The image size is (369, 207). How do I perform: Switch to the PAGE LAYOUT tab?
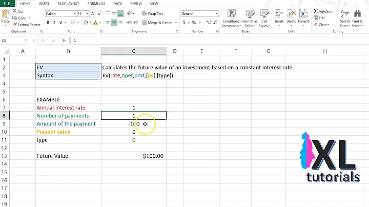68,4
